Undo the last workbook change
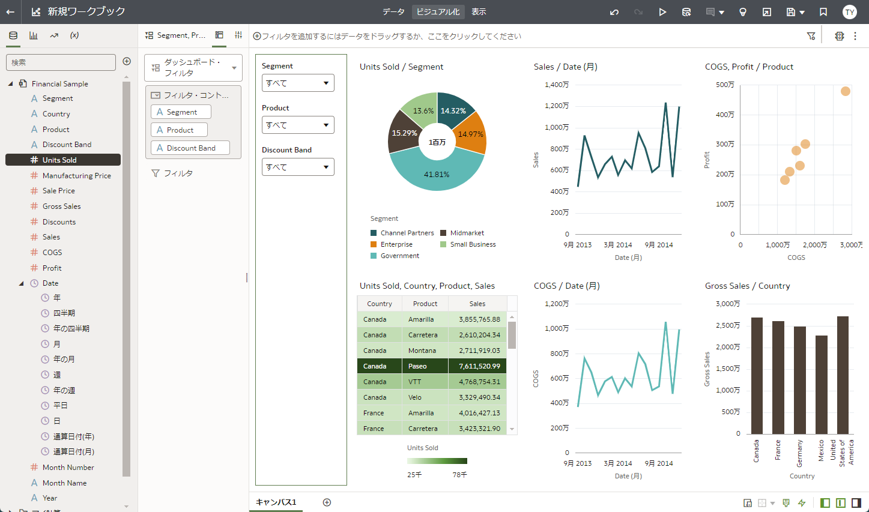 (x=614, y=12)
